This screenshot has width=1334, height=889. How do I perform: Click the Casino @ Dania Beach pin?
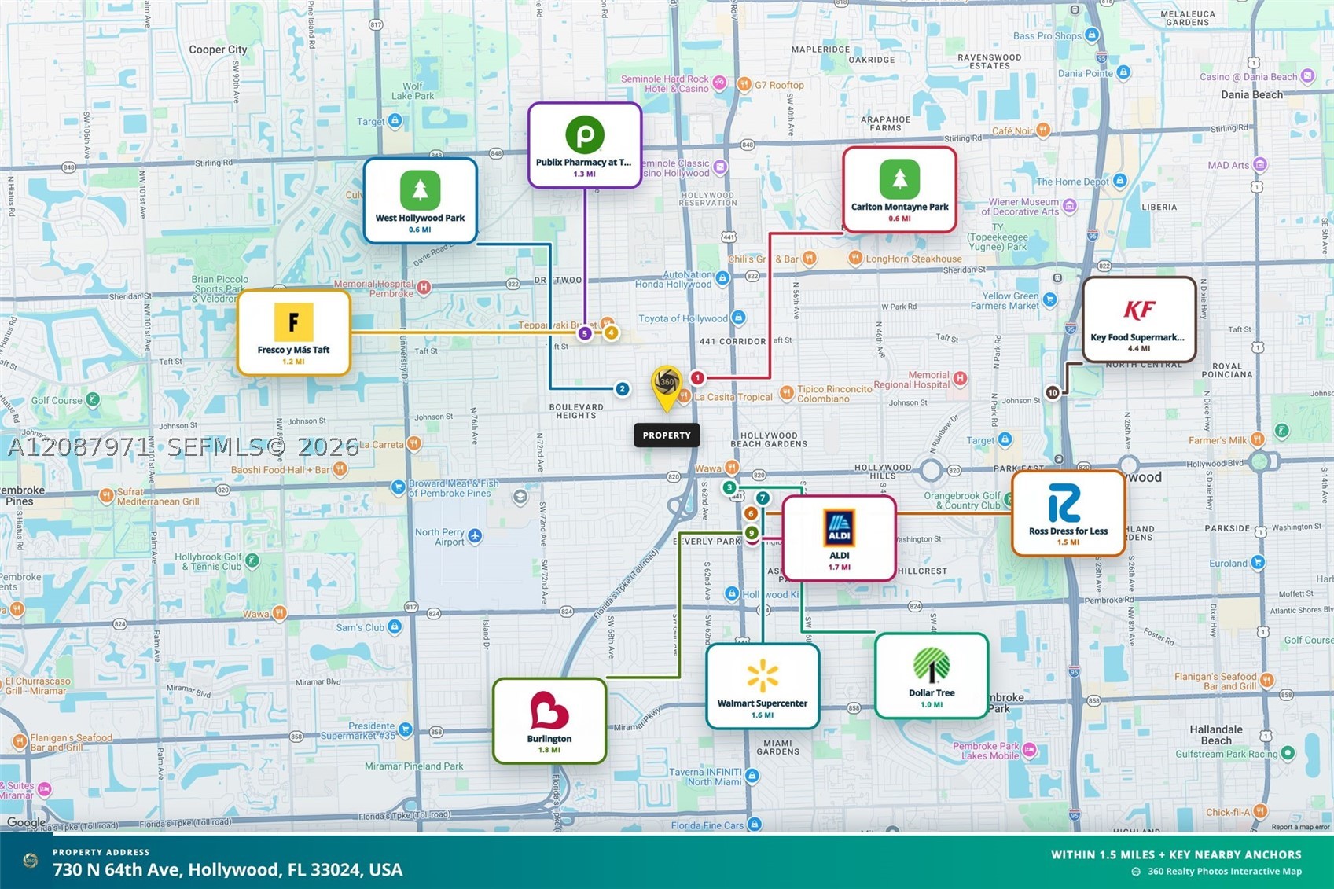pyautogui.click(x=1307, y=76)
